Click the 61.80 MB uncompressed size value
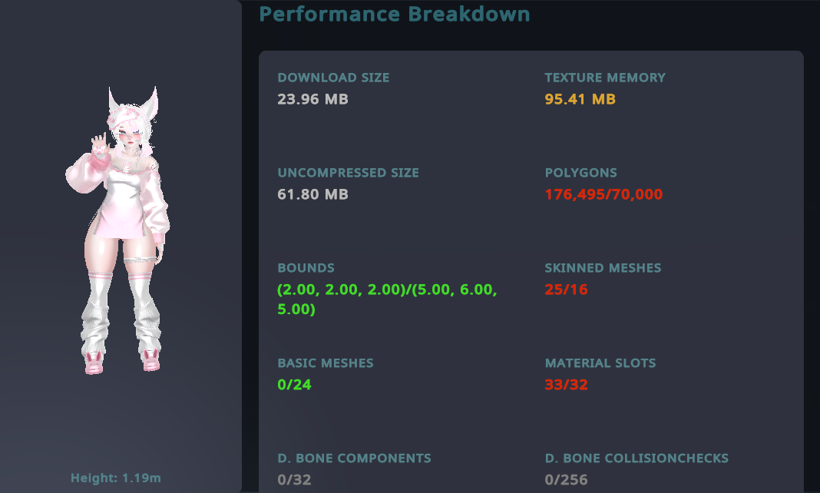This screenshot has height=493, width=820. (x=312, y=194)
